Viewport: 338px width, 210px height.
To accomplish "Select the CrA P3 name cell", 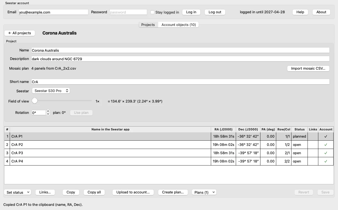I will tap(110, 153).
